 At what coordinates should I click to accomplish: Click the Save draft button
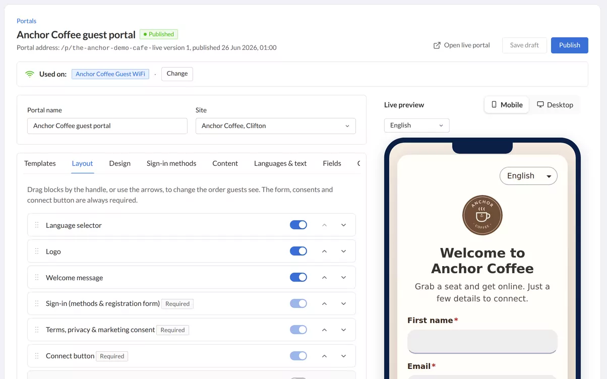[524, 45]
